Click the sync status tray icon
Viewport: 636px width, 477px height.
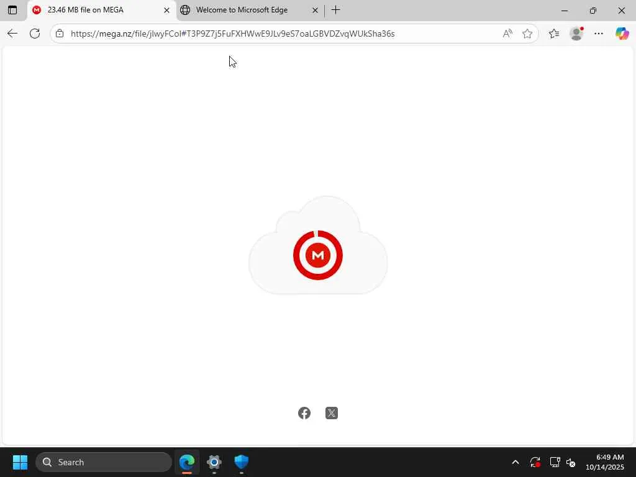[x=535, y=462]
